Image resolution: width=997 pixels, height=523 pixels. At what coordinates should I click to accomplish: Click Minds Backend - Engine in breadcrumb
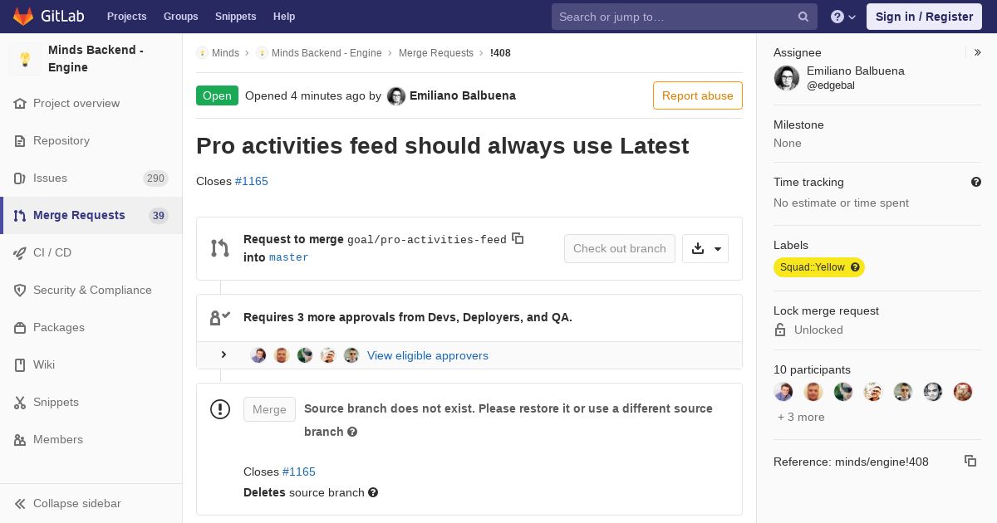(x=327, y=53)
